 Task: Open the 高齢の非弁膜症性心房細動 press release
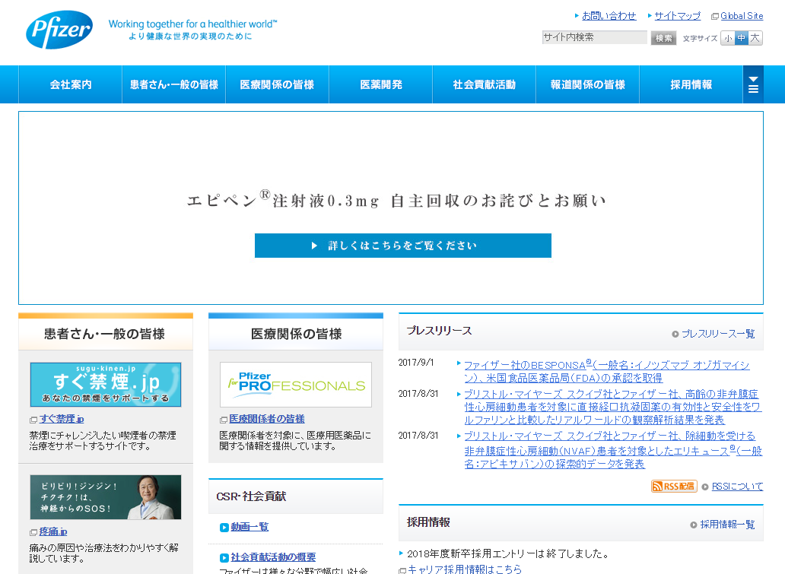[613, 407]
